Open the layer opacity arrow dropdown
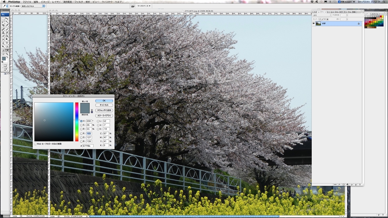The height and width of the screenshot is (218, 388). [347, 15]
